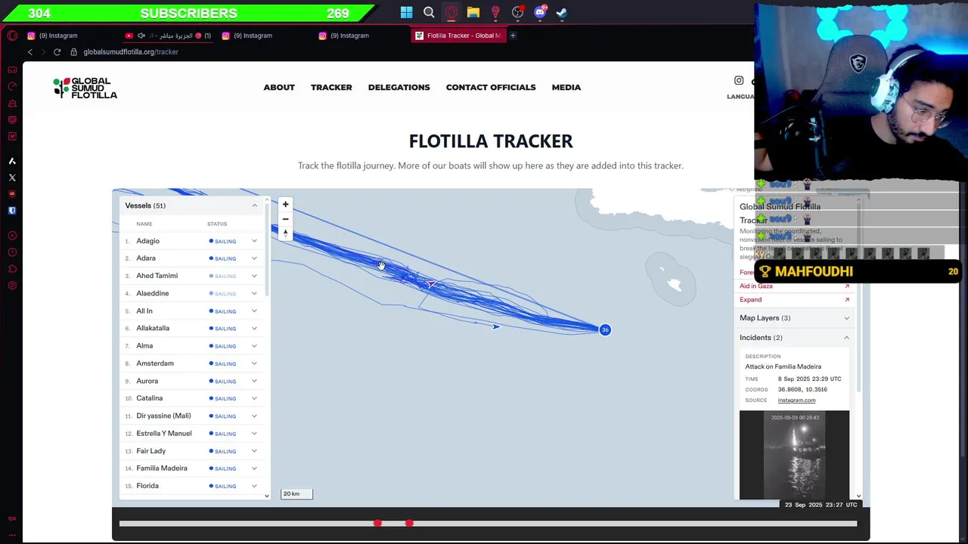Click the timeline slider track
Screen dimensions: 968x544
coord(488,523)
